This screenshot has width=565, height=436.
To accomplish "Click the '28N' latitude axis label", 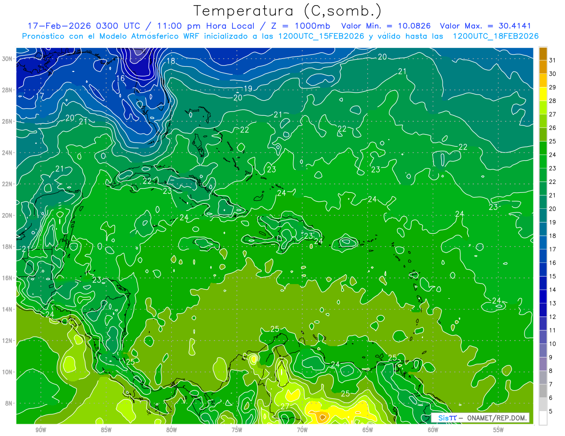I will [8, 90].
